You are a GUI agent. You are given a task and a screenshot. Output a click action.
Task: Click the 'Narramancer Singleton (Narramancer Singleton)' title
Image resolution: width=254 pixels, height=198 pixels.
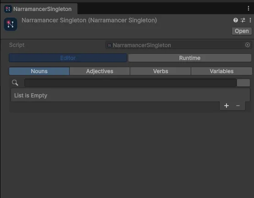tap(89, 21)
